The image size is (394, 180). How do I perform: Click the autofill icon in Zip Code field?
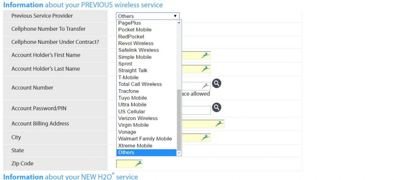[x=138, y=164]
